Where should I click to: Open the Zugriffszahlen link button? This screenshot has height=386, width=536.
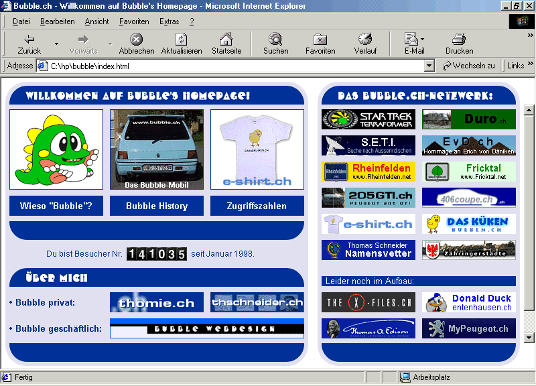click(x=257, y=206)
